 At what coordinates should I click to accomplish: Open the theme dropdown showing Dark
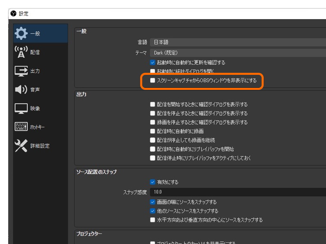[204, 52]
